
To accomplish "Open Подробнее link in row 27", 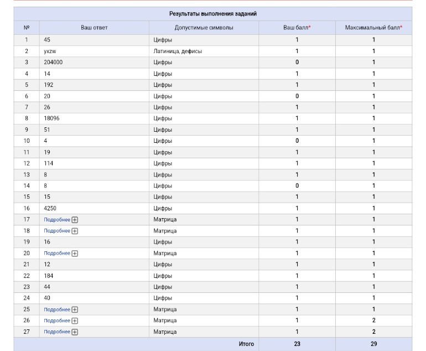I will [x=57, y=332].
